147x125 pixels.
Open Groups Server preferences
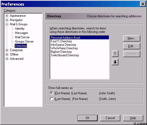coord(24,41)
